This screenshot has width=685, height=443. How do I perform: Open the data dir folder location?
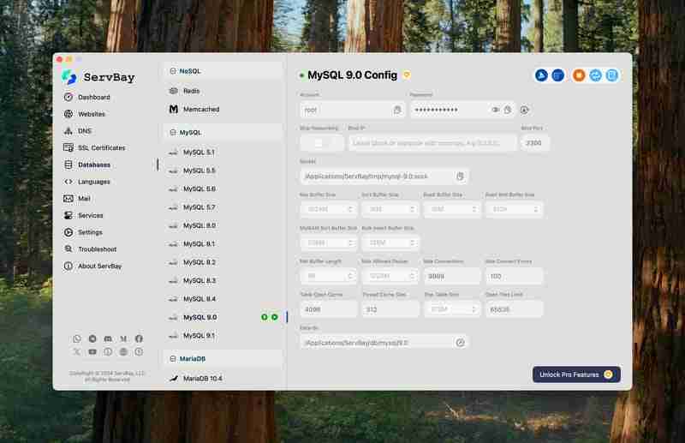point(460,342)
